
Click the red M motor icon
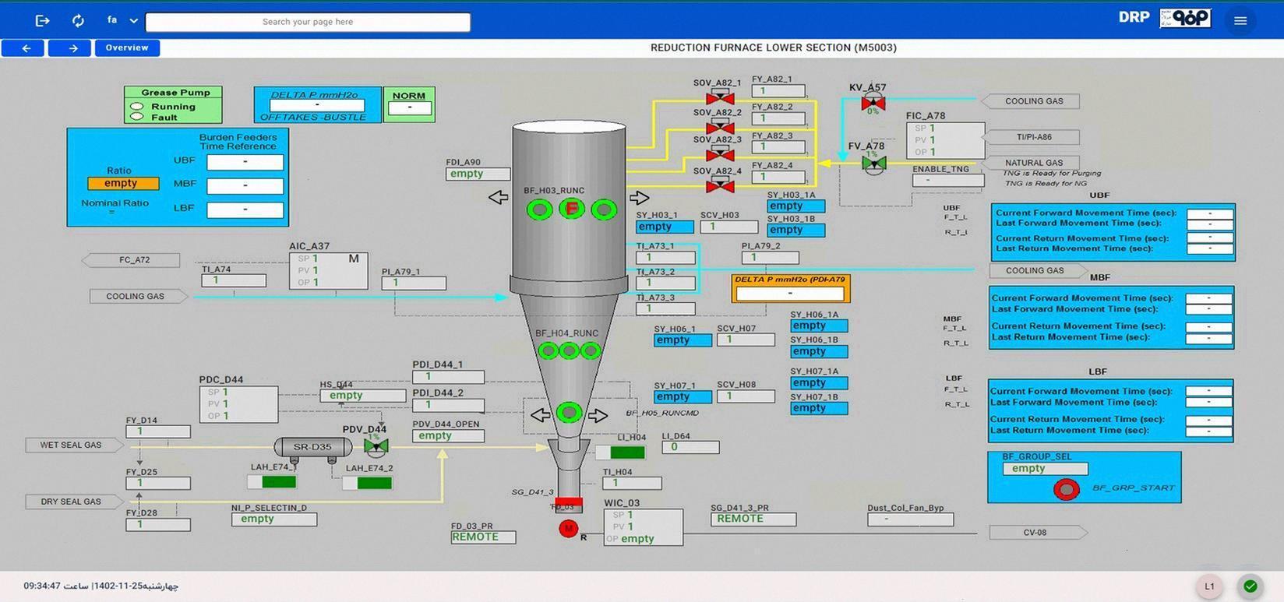tap(569, 529)
